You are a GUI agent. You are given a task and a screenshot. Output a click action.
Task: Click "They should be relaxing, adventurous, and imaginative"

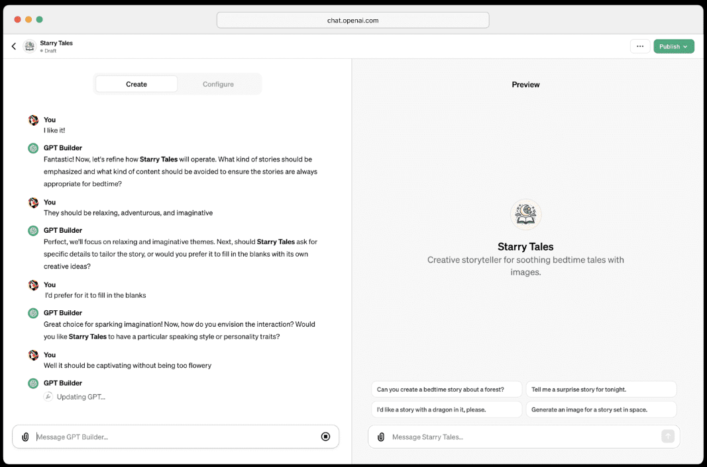pos(129,213)
